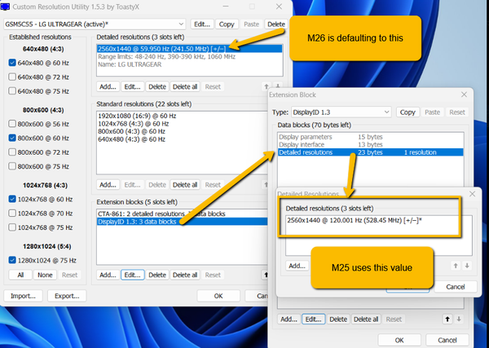Click Delete next to the monitor dropdown
Image resolution: width=489 pixels, height=348 pixels.
[276, 24]
